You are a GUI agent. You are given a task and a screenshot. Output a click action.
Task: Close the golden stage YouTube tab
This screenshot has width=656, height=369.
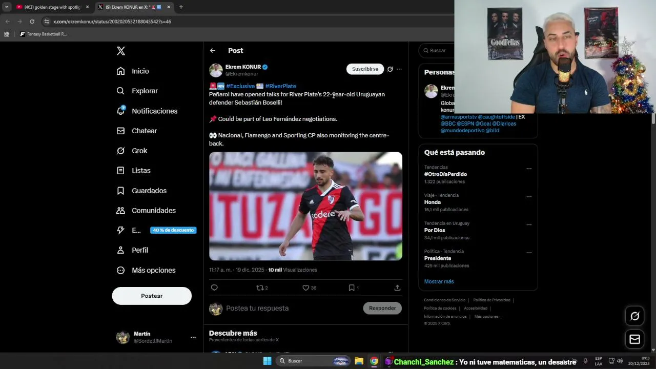(x=87, y=7)
